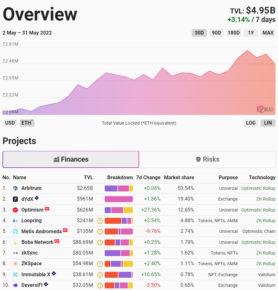Screen dimensions: 278x290
Task: Click the Loopring logo icon
Action: [15, 221]
